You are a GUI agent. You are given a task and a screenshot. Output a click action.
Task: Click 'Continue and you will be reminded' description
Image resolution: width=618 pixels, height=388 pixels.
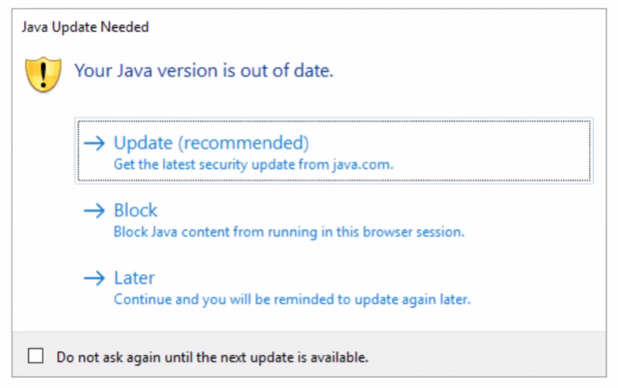click(292, 300)
